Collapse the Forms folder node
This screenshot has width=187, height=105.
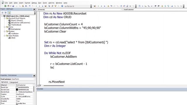click(5, 27)
